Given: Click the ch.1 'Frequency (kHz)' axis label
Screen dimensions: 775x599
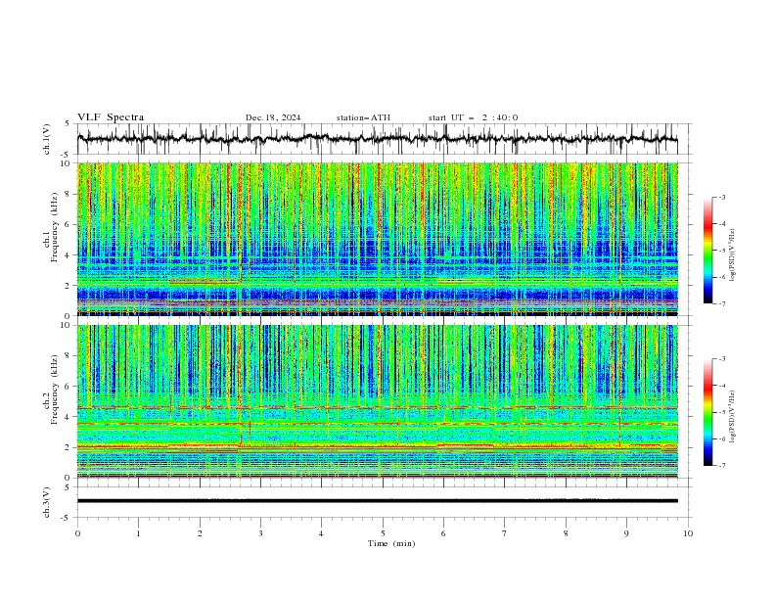Looking at the screenshot, I should click(x=54, y=227).
